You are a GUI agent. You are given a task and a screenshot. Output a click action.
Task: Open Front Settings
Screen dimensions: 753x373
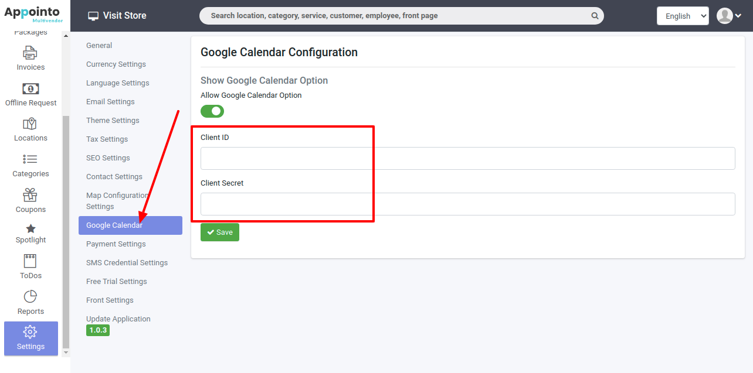coord(110,300)
